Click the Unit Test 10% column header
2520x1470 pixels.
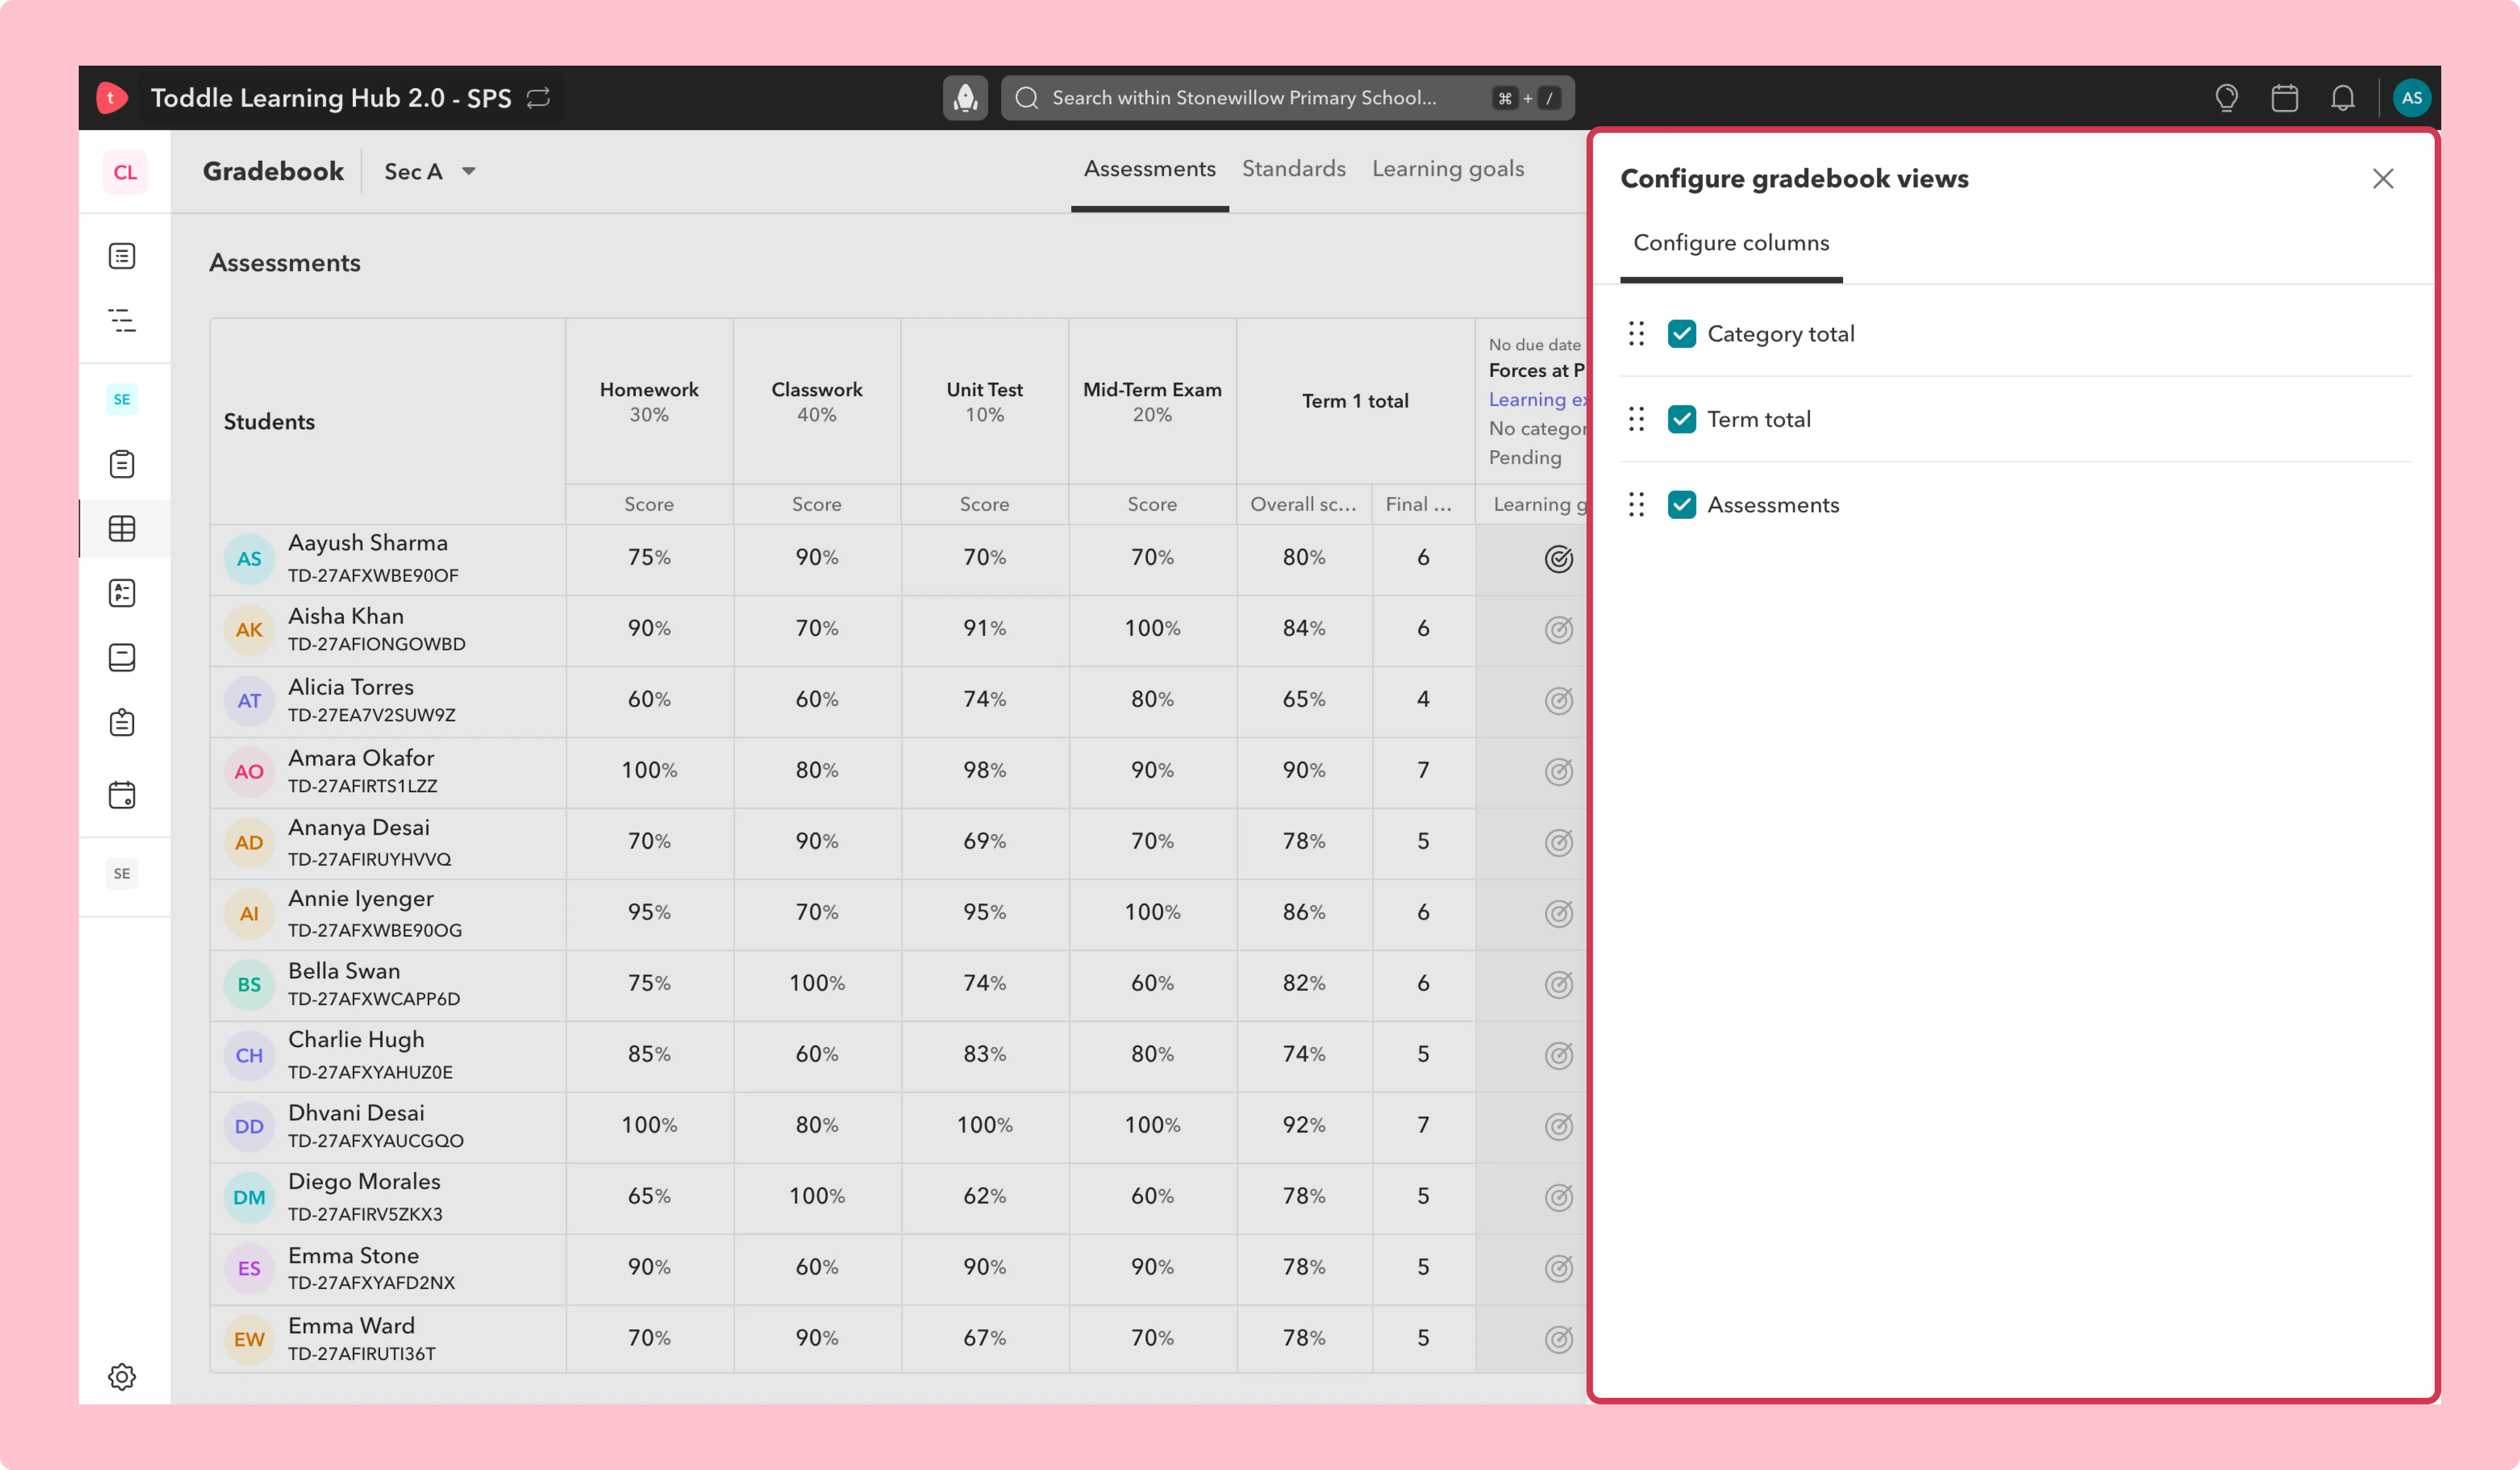[985, 402]
